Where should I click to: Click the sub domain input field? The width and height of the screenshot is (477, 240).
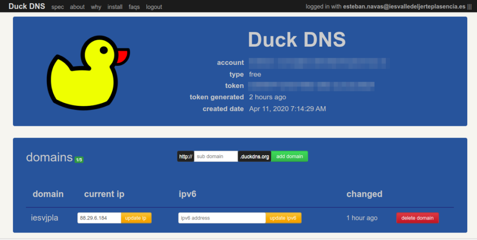coord(216,157)
